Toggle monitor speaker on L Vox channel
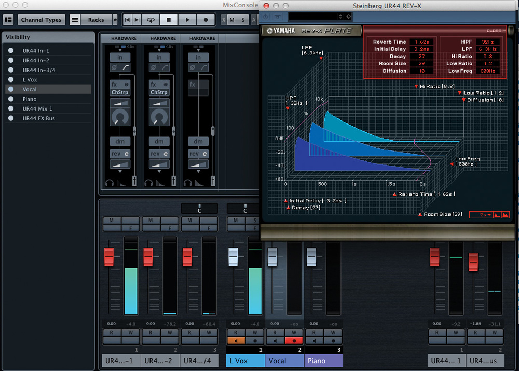The image size is (519, 371). coord(236,341)
